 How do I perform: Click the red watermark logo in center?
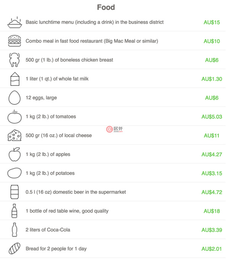115,129
